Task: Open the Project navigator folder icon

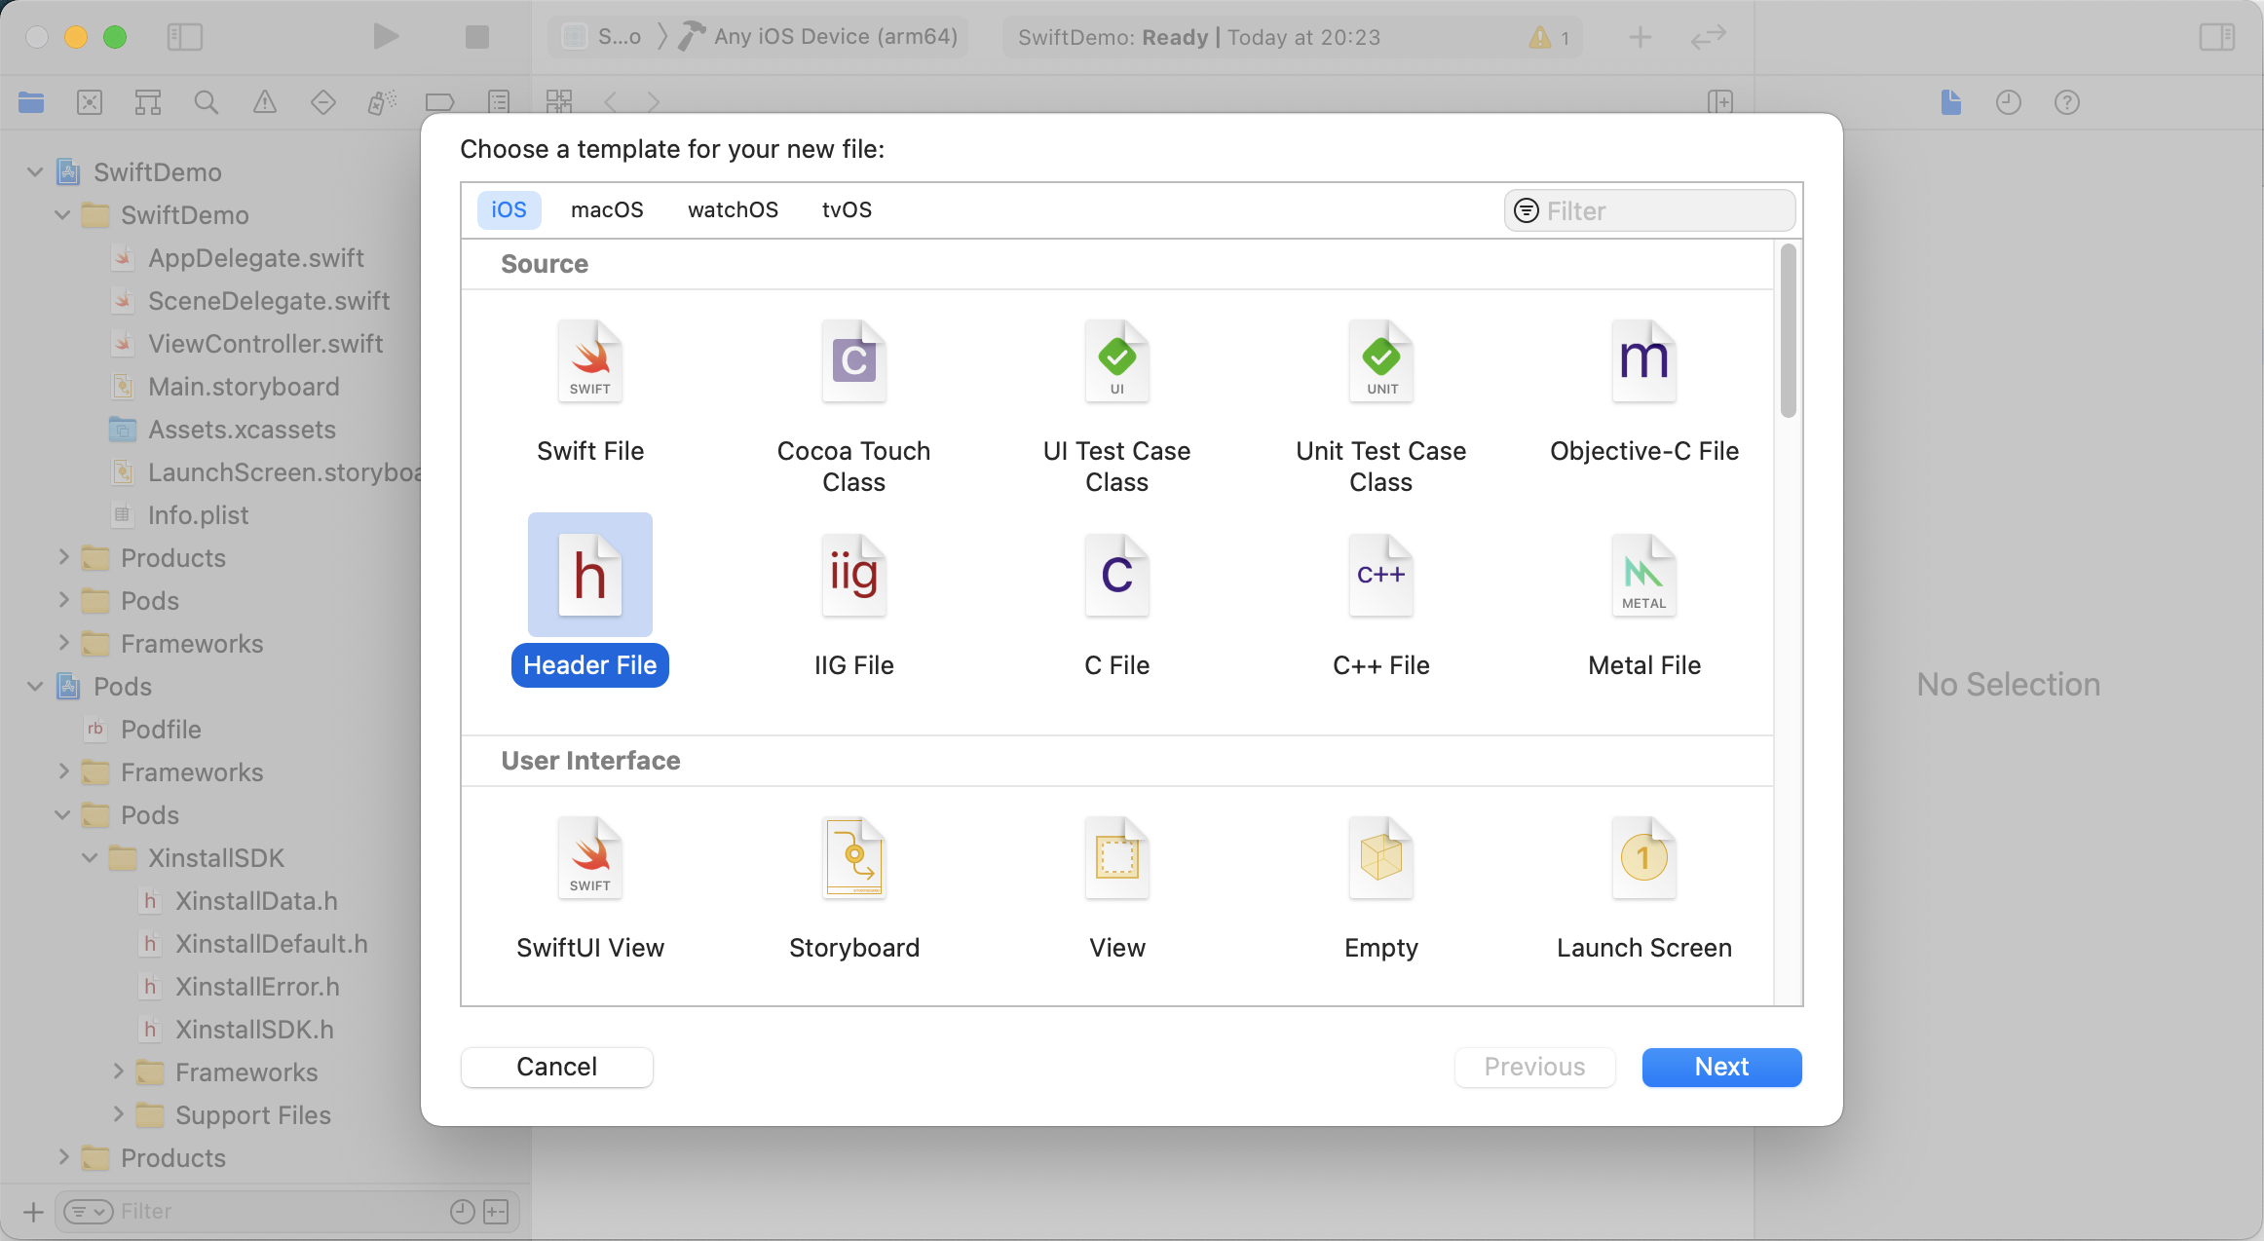Action: [x=31, y=102]
